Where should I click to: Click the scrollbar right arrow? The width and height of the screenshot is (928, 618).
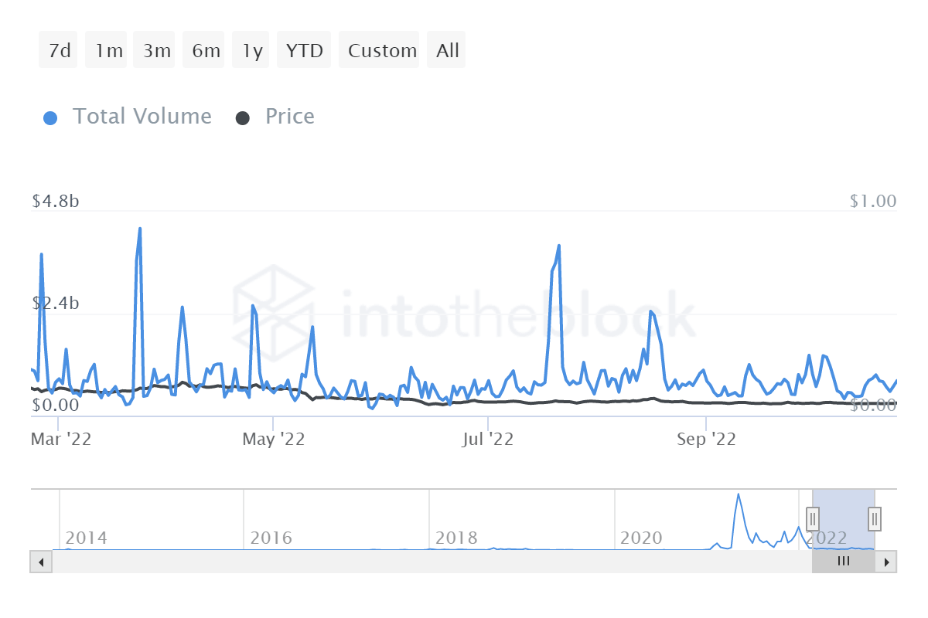(887, 562)
